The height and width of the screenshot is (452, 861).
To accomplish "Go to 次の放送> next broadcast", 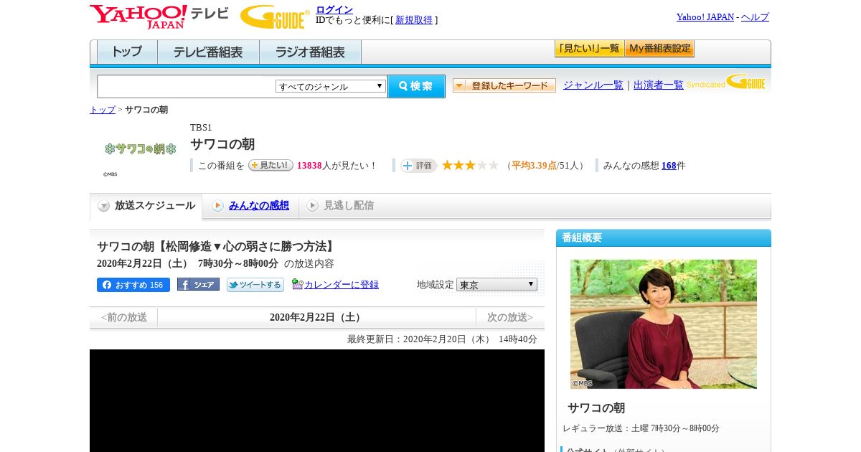I will coord(510,317).
